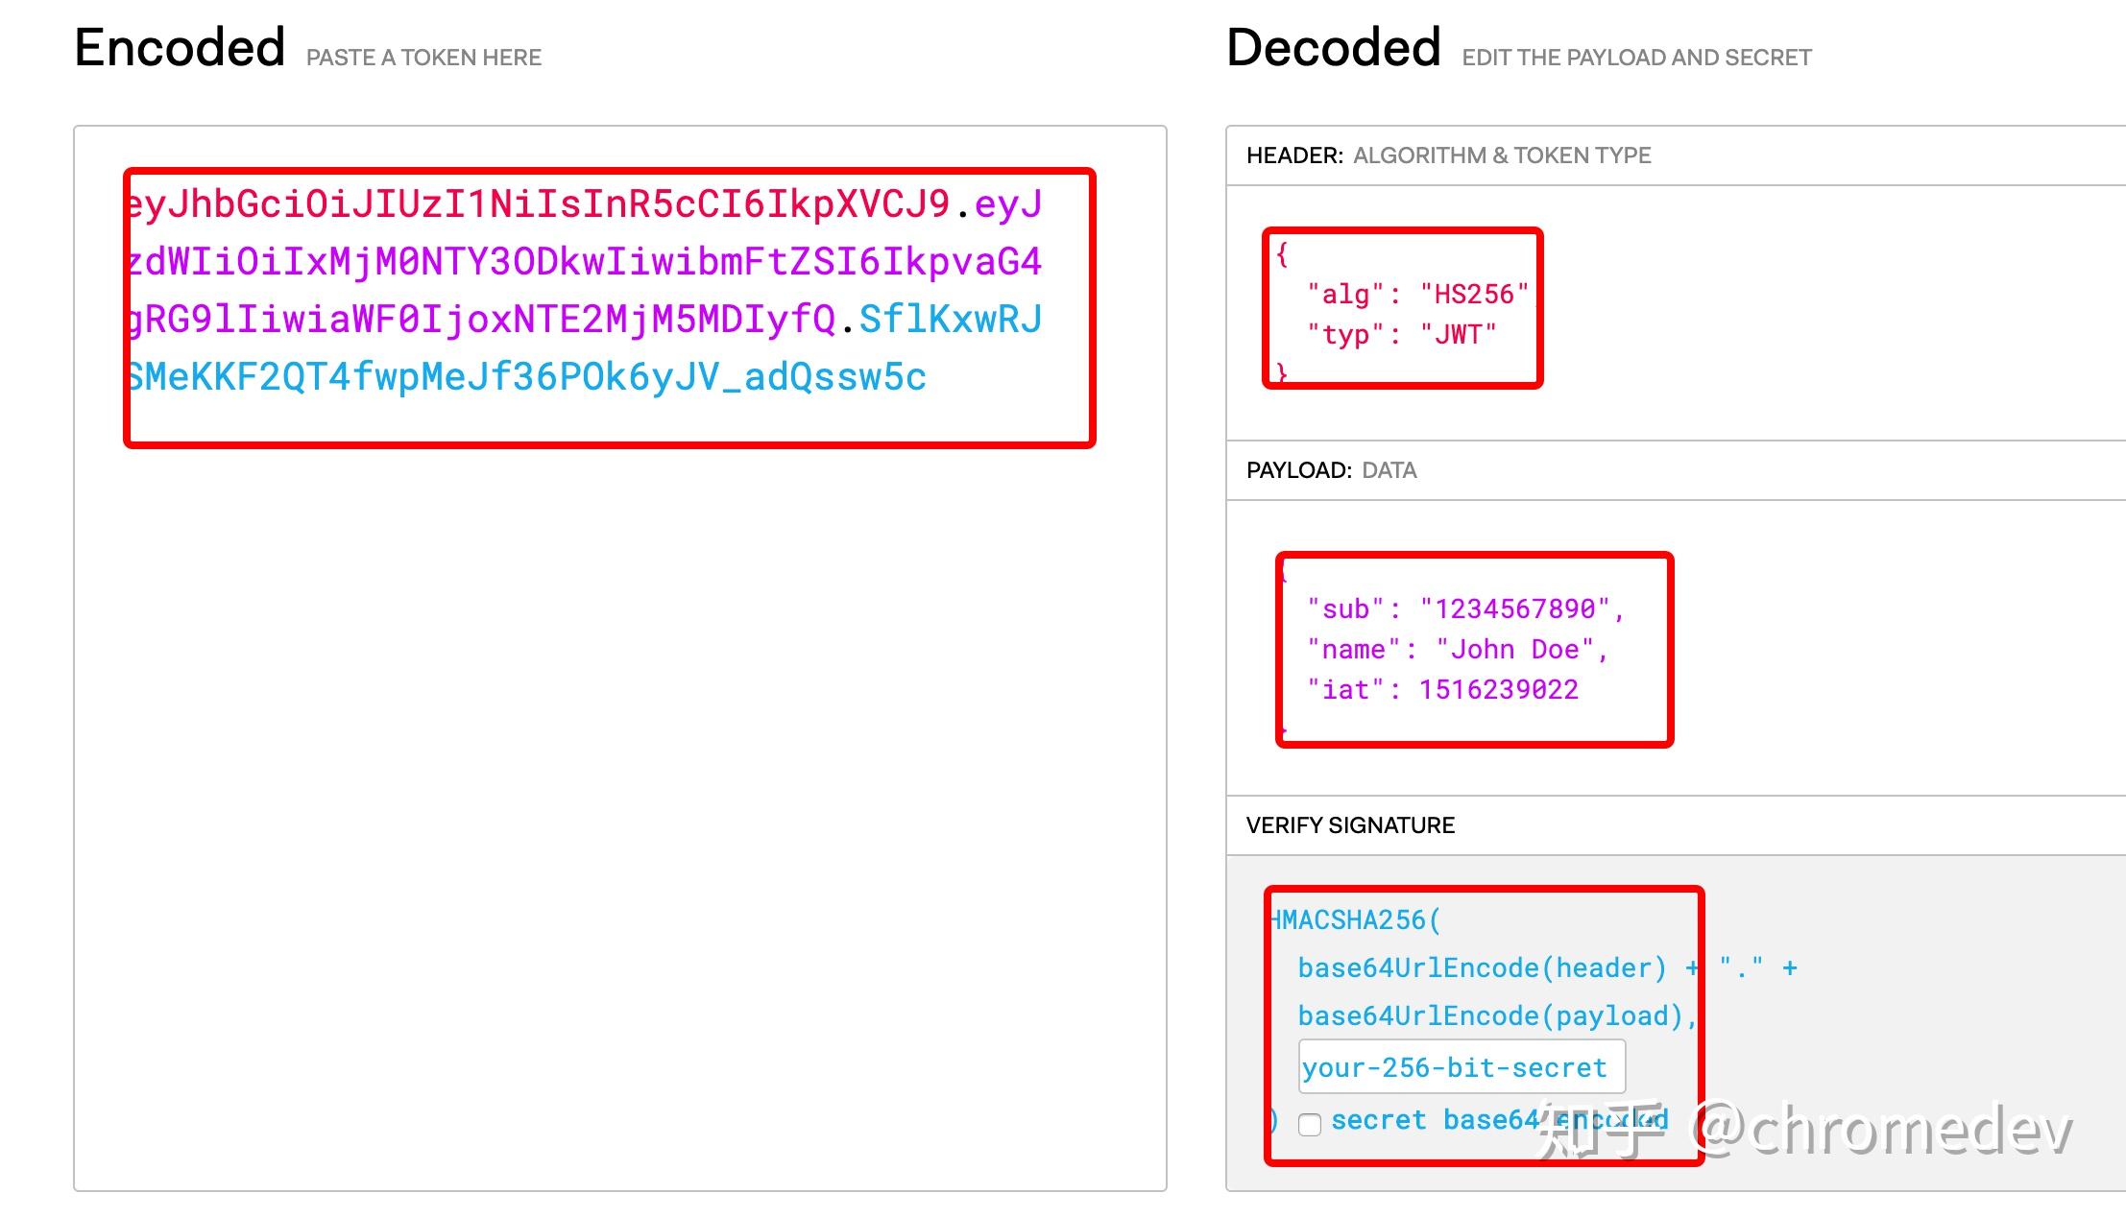The width and height of the screenshot is (2126, 1217).
Task: Click the Paste a Token Here subtitle
Action: click(423, 58)
